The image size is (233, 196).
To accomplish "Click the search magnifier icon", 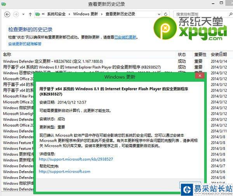I will [230, 14].
